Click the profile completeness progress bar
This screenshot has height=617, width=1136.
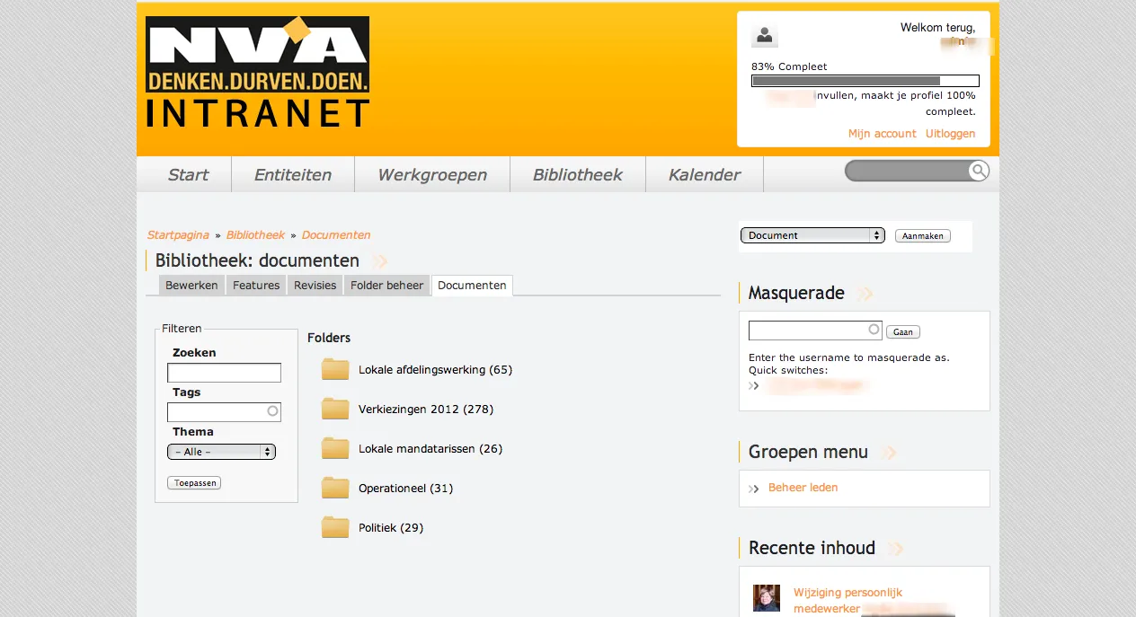[865, 81]
